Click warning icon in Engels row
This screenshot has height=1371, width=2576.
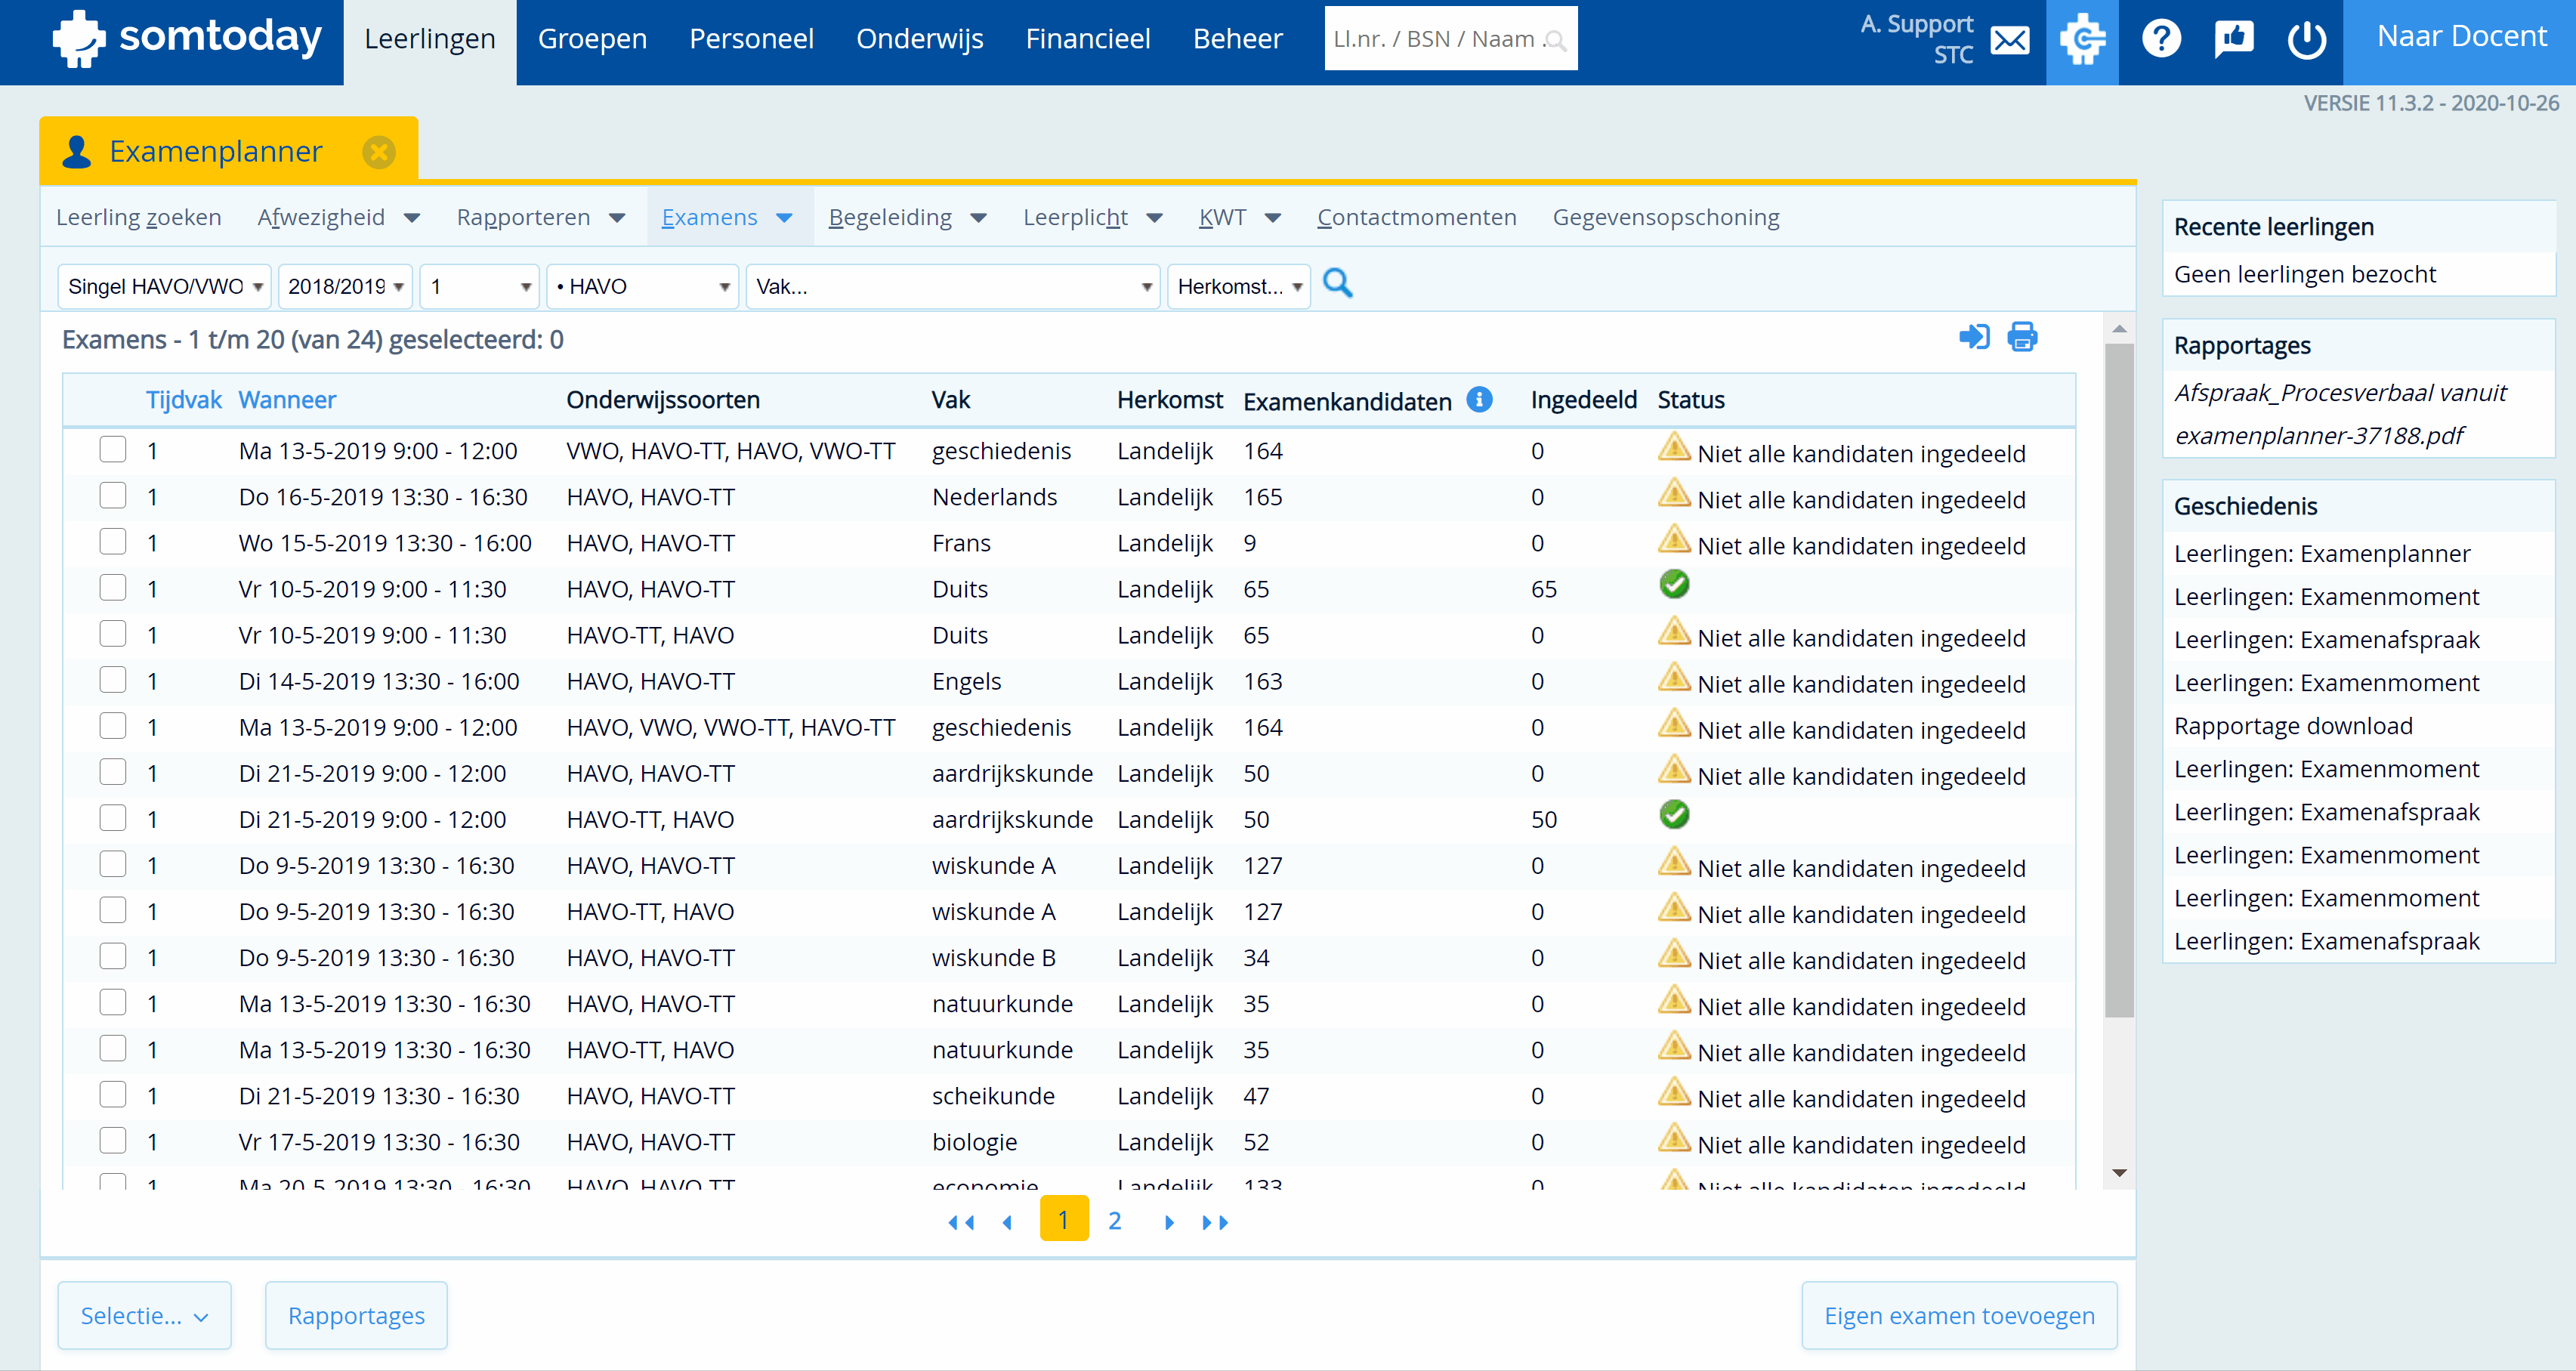(x=1673, y=678)
